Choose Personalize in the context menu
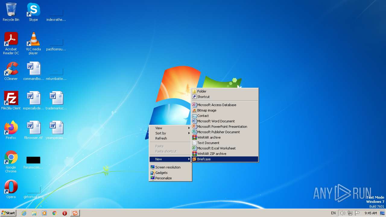The width and height of the screenshot is (386, 217). click(x=170, y=178)
